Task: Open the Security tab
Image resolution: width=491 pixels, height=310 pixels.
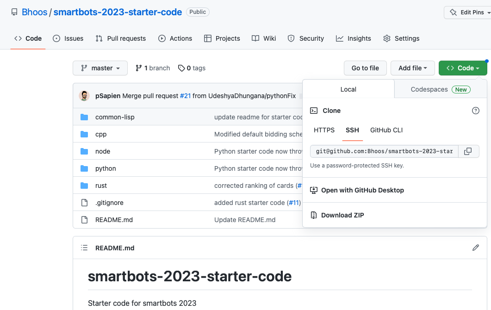Action: pyautogui.click(x=305, y=38)
